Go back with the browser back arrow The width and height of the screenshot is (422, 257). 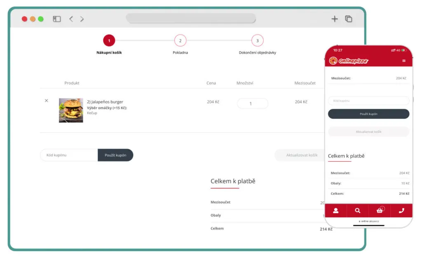click(x=71, y=19)
